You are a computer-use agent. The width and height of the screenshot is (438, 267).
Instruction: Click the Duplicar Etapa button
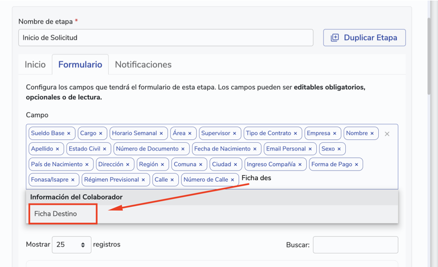click(x=364, y=38)
